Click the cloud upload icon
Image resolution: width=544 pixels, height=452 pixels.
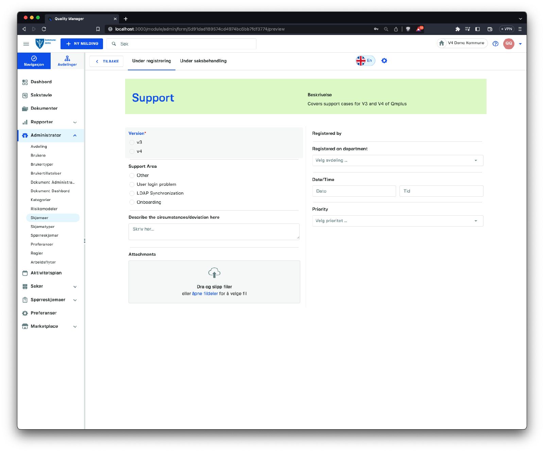(x=214, y=273)
